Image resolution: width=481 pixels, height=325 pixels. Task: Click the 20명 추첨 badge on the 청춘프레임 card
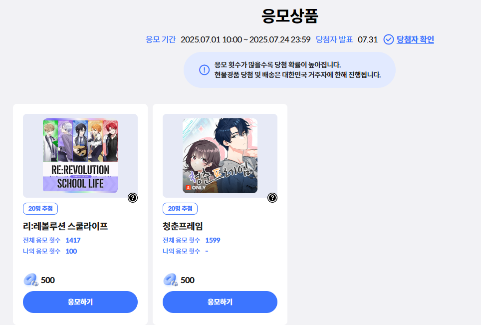(x=180, y=209)
